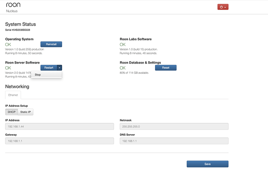Click the Netmask field
The width and height of the screenshot is (268, 171).
tap(174, 126)
